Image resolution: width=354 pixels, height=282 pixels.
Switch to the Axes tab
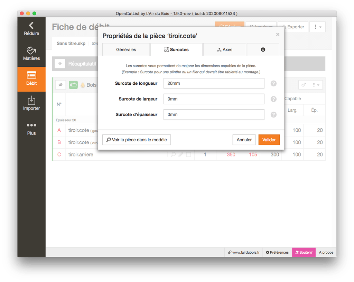coord(225,50)
